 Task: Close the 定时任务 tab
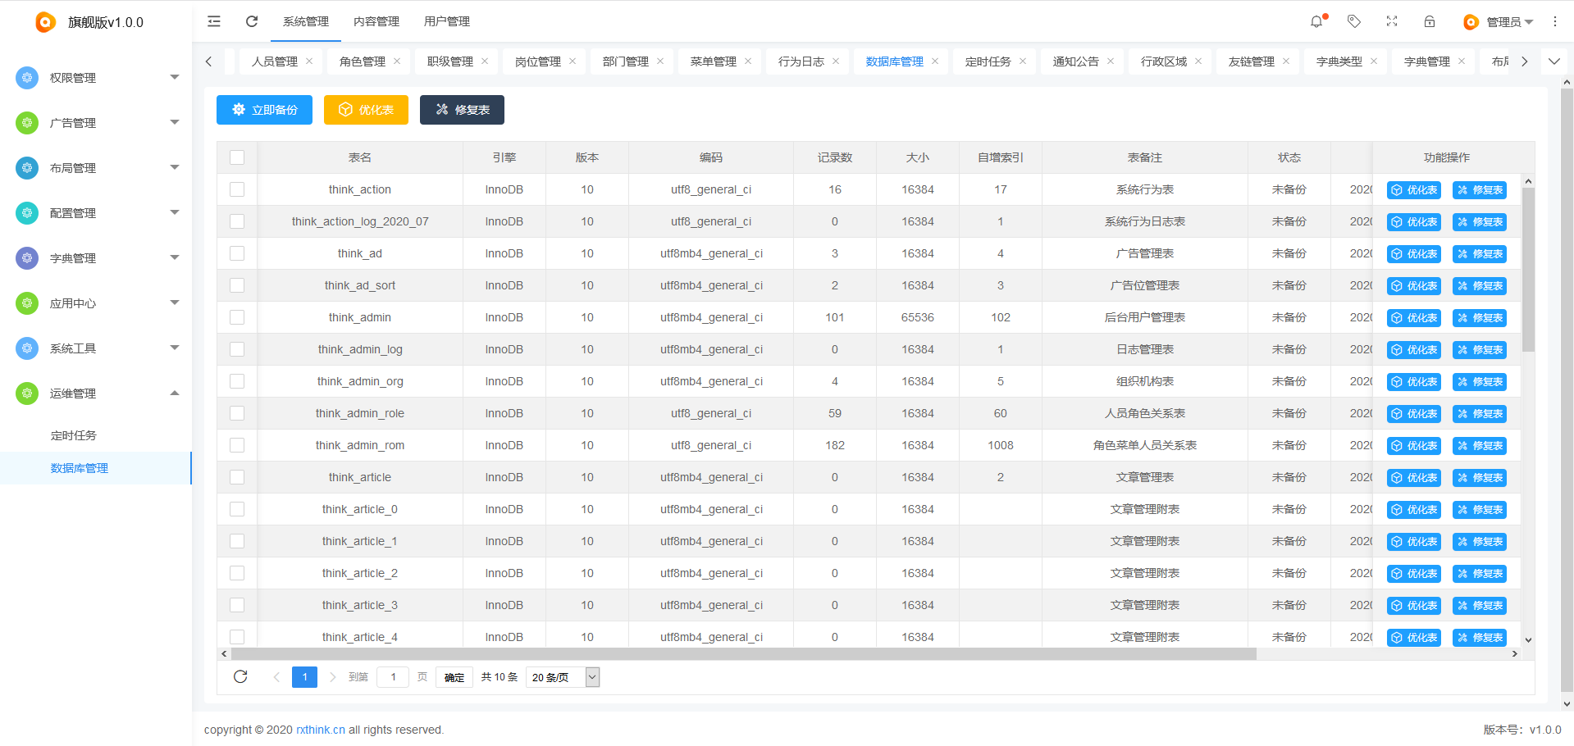[x=1023, y=61]
